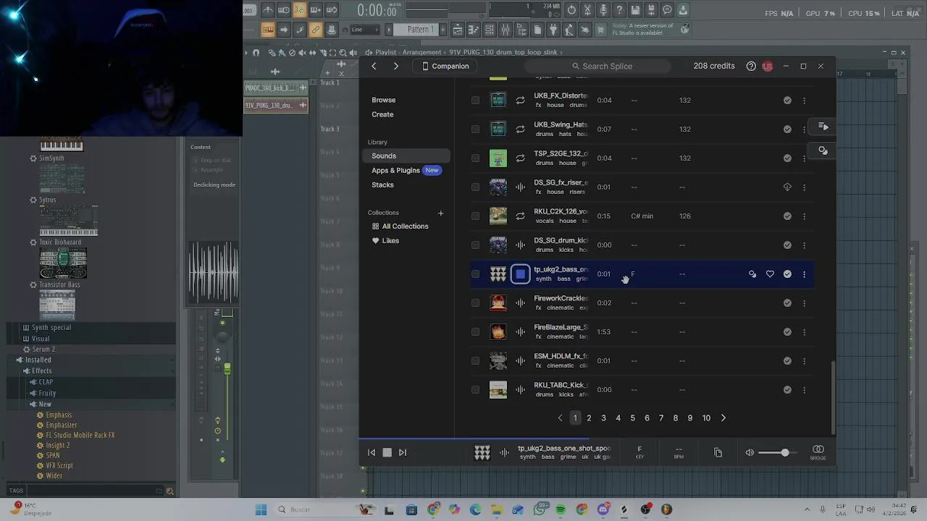
Task: Copy the current sample in player bar
Action: tap(718, 452)
